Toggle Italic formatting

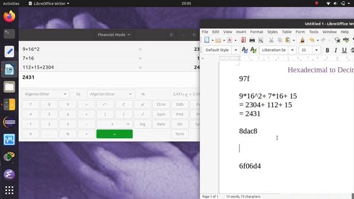pos(336,50)
